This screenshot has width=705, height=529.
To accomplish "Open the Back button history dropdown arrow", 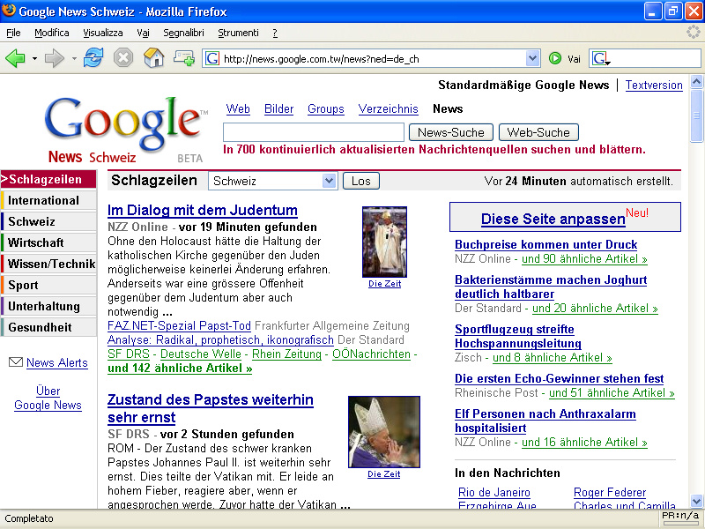I will (34, 59).
